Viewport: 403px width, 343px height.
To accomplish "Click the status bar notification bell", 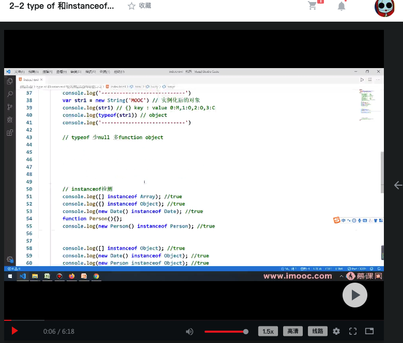I will pos(379,269).
